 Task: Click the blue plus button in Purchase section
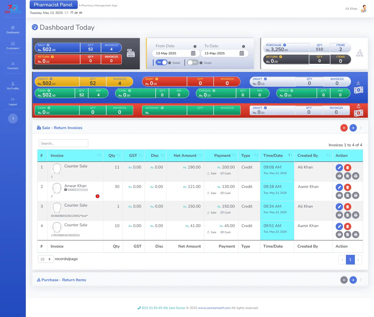pyautogui.click(x=353, y=280)
